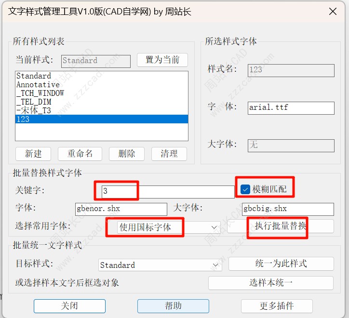Toggle the 模糊匹配 checkbox
349x318 pixels.
245,189
